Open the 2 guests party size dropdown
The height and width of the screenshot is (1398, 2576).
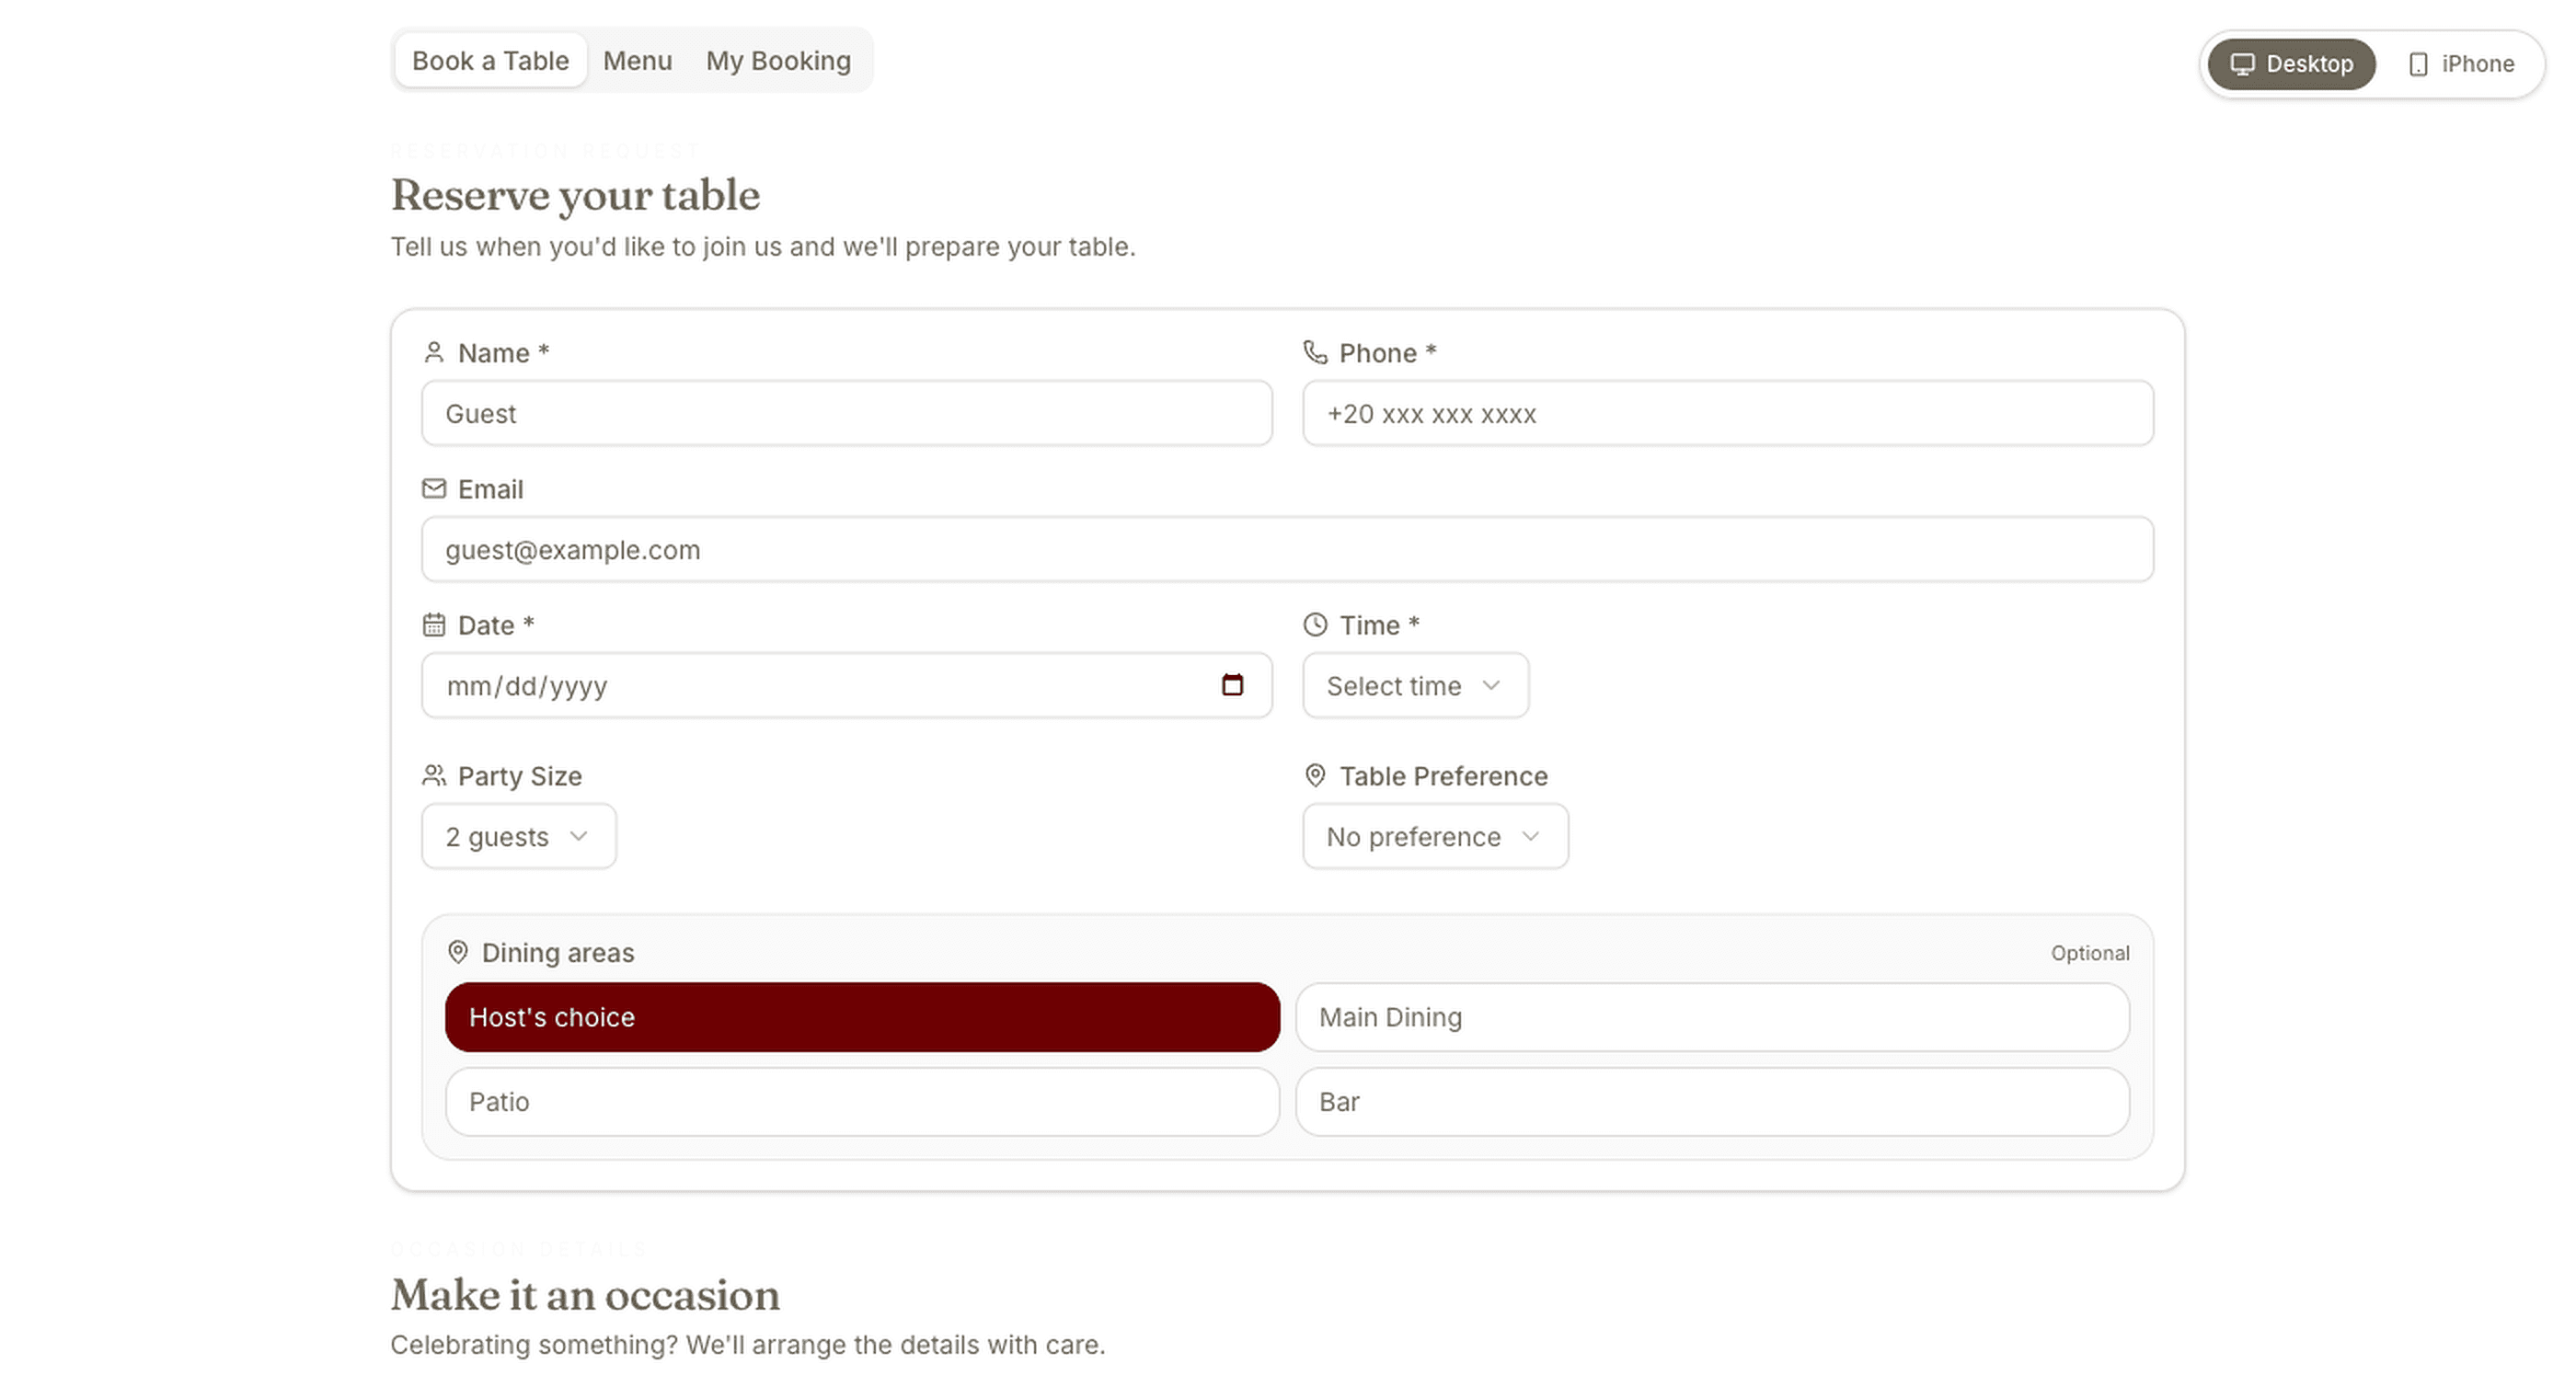click(x=519, y=836)
